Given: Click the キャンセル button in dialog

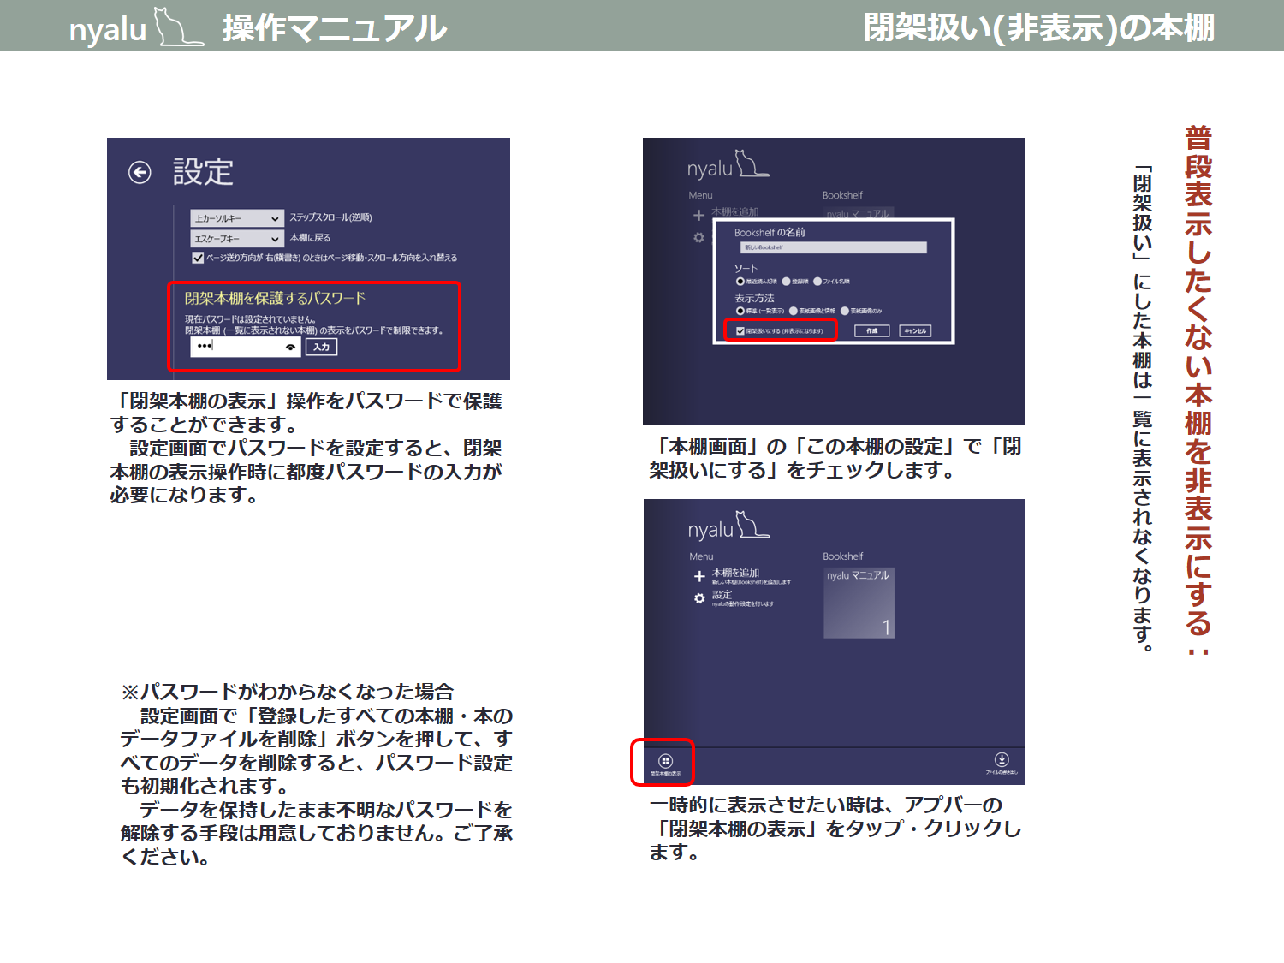Looking at the screenshot, I should click(914, 331).
